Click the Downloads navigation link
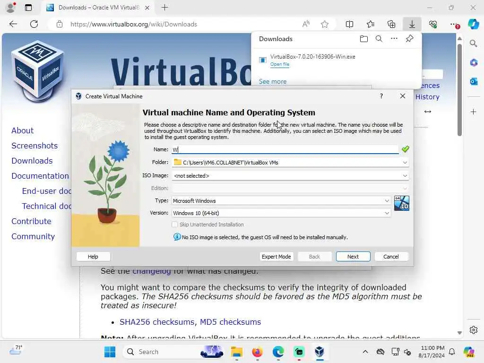 pyautogui.click(x=32, y=161)
